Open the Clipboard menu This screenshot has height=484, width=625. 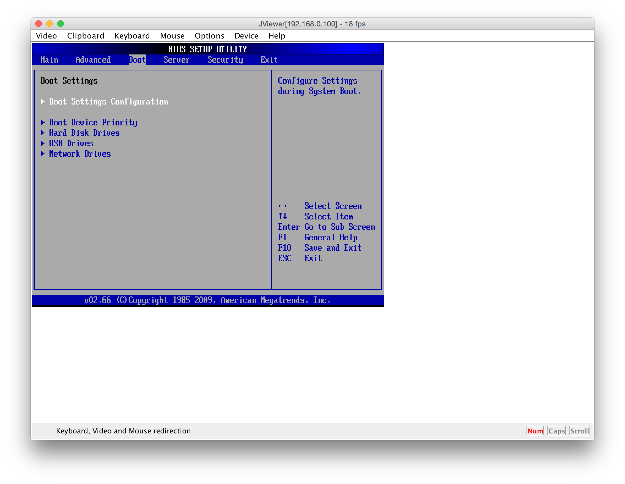point(86,36)
